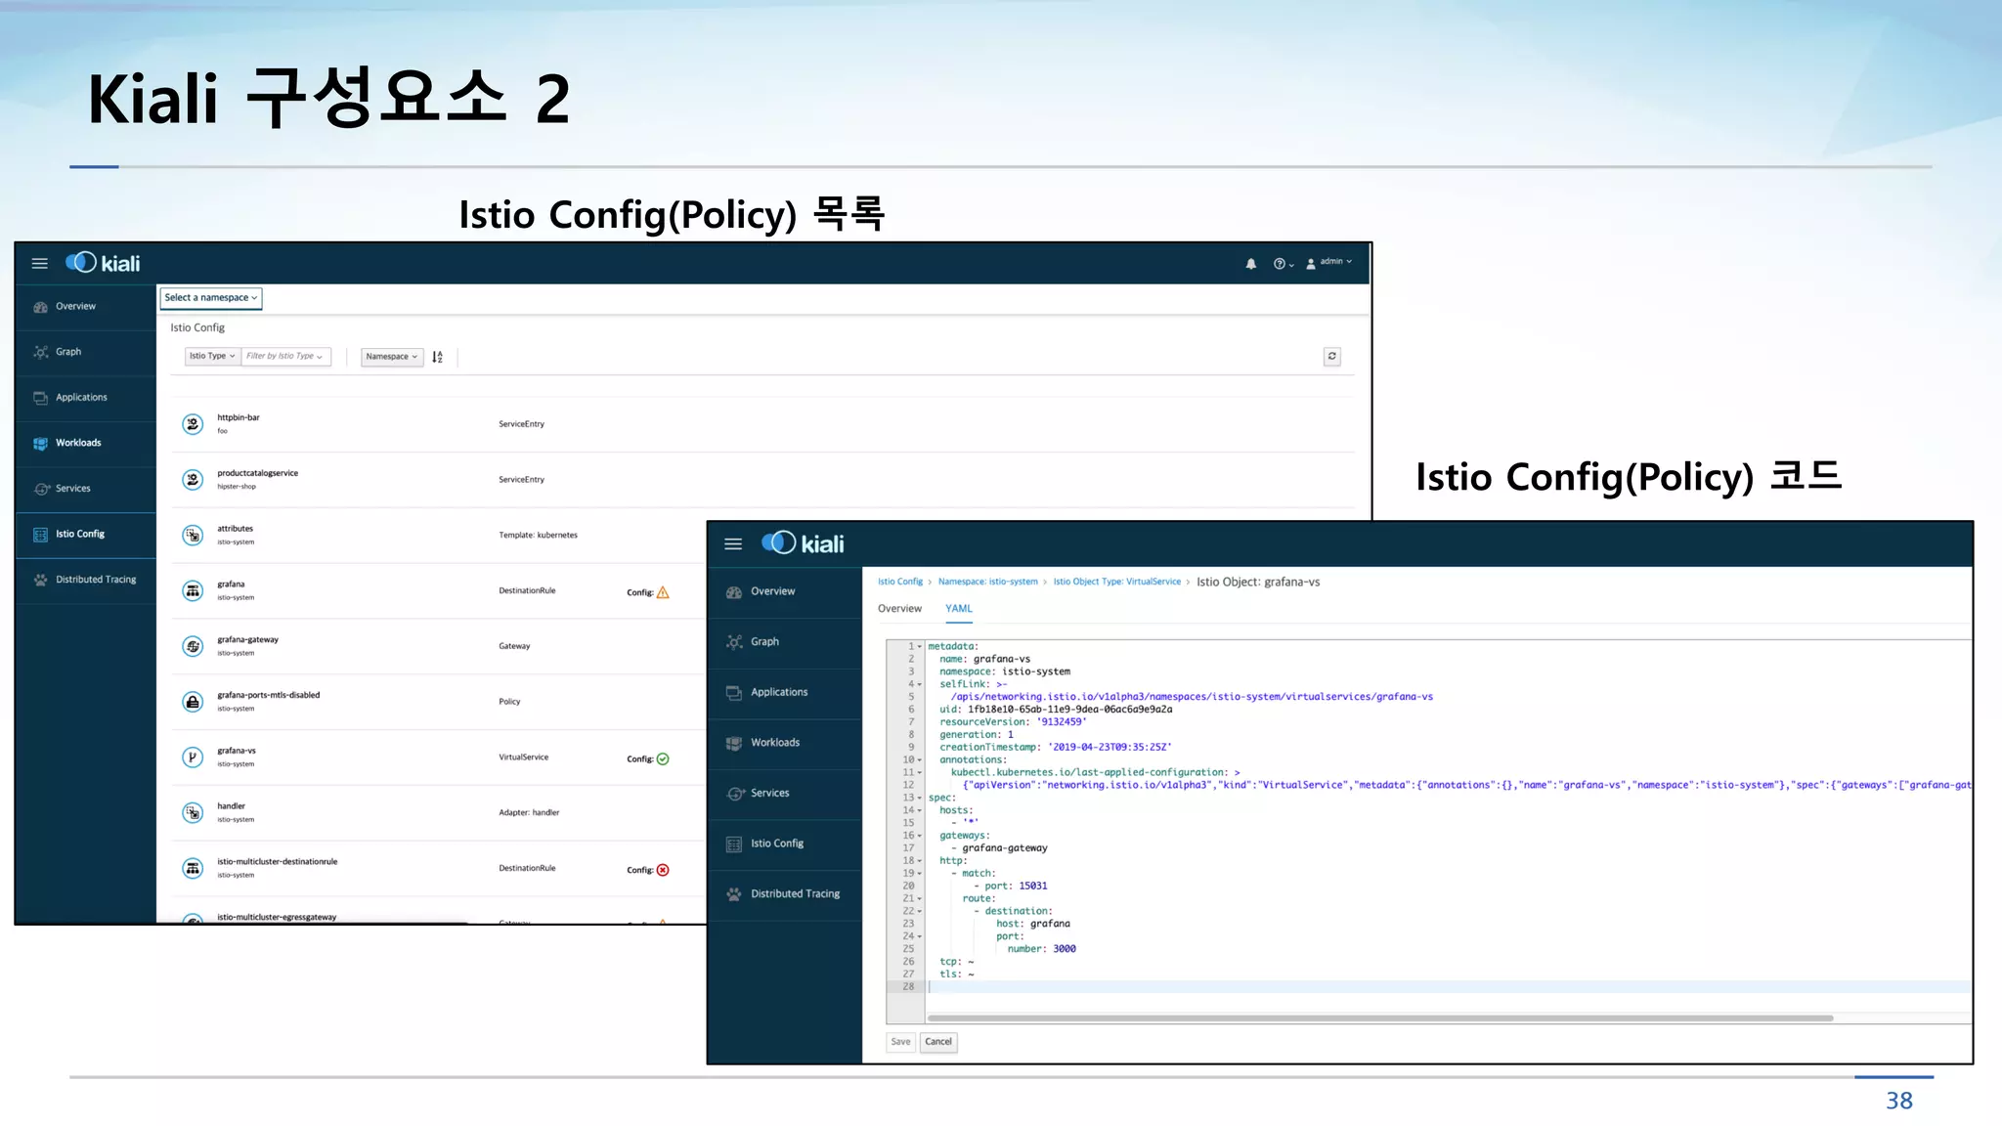Click grafana config warning icon

pyautogui.click(x=663, y=592)
